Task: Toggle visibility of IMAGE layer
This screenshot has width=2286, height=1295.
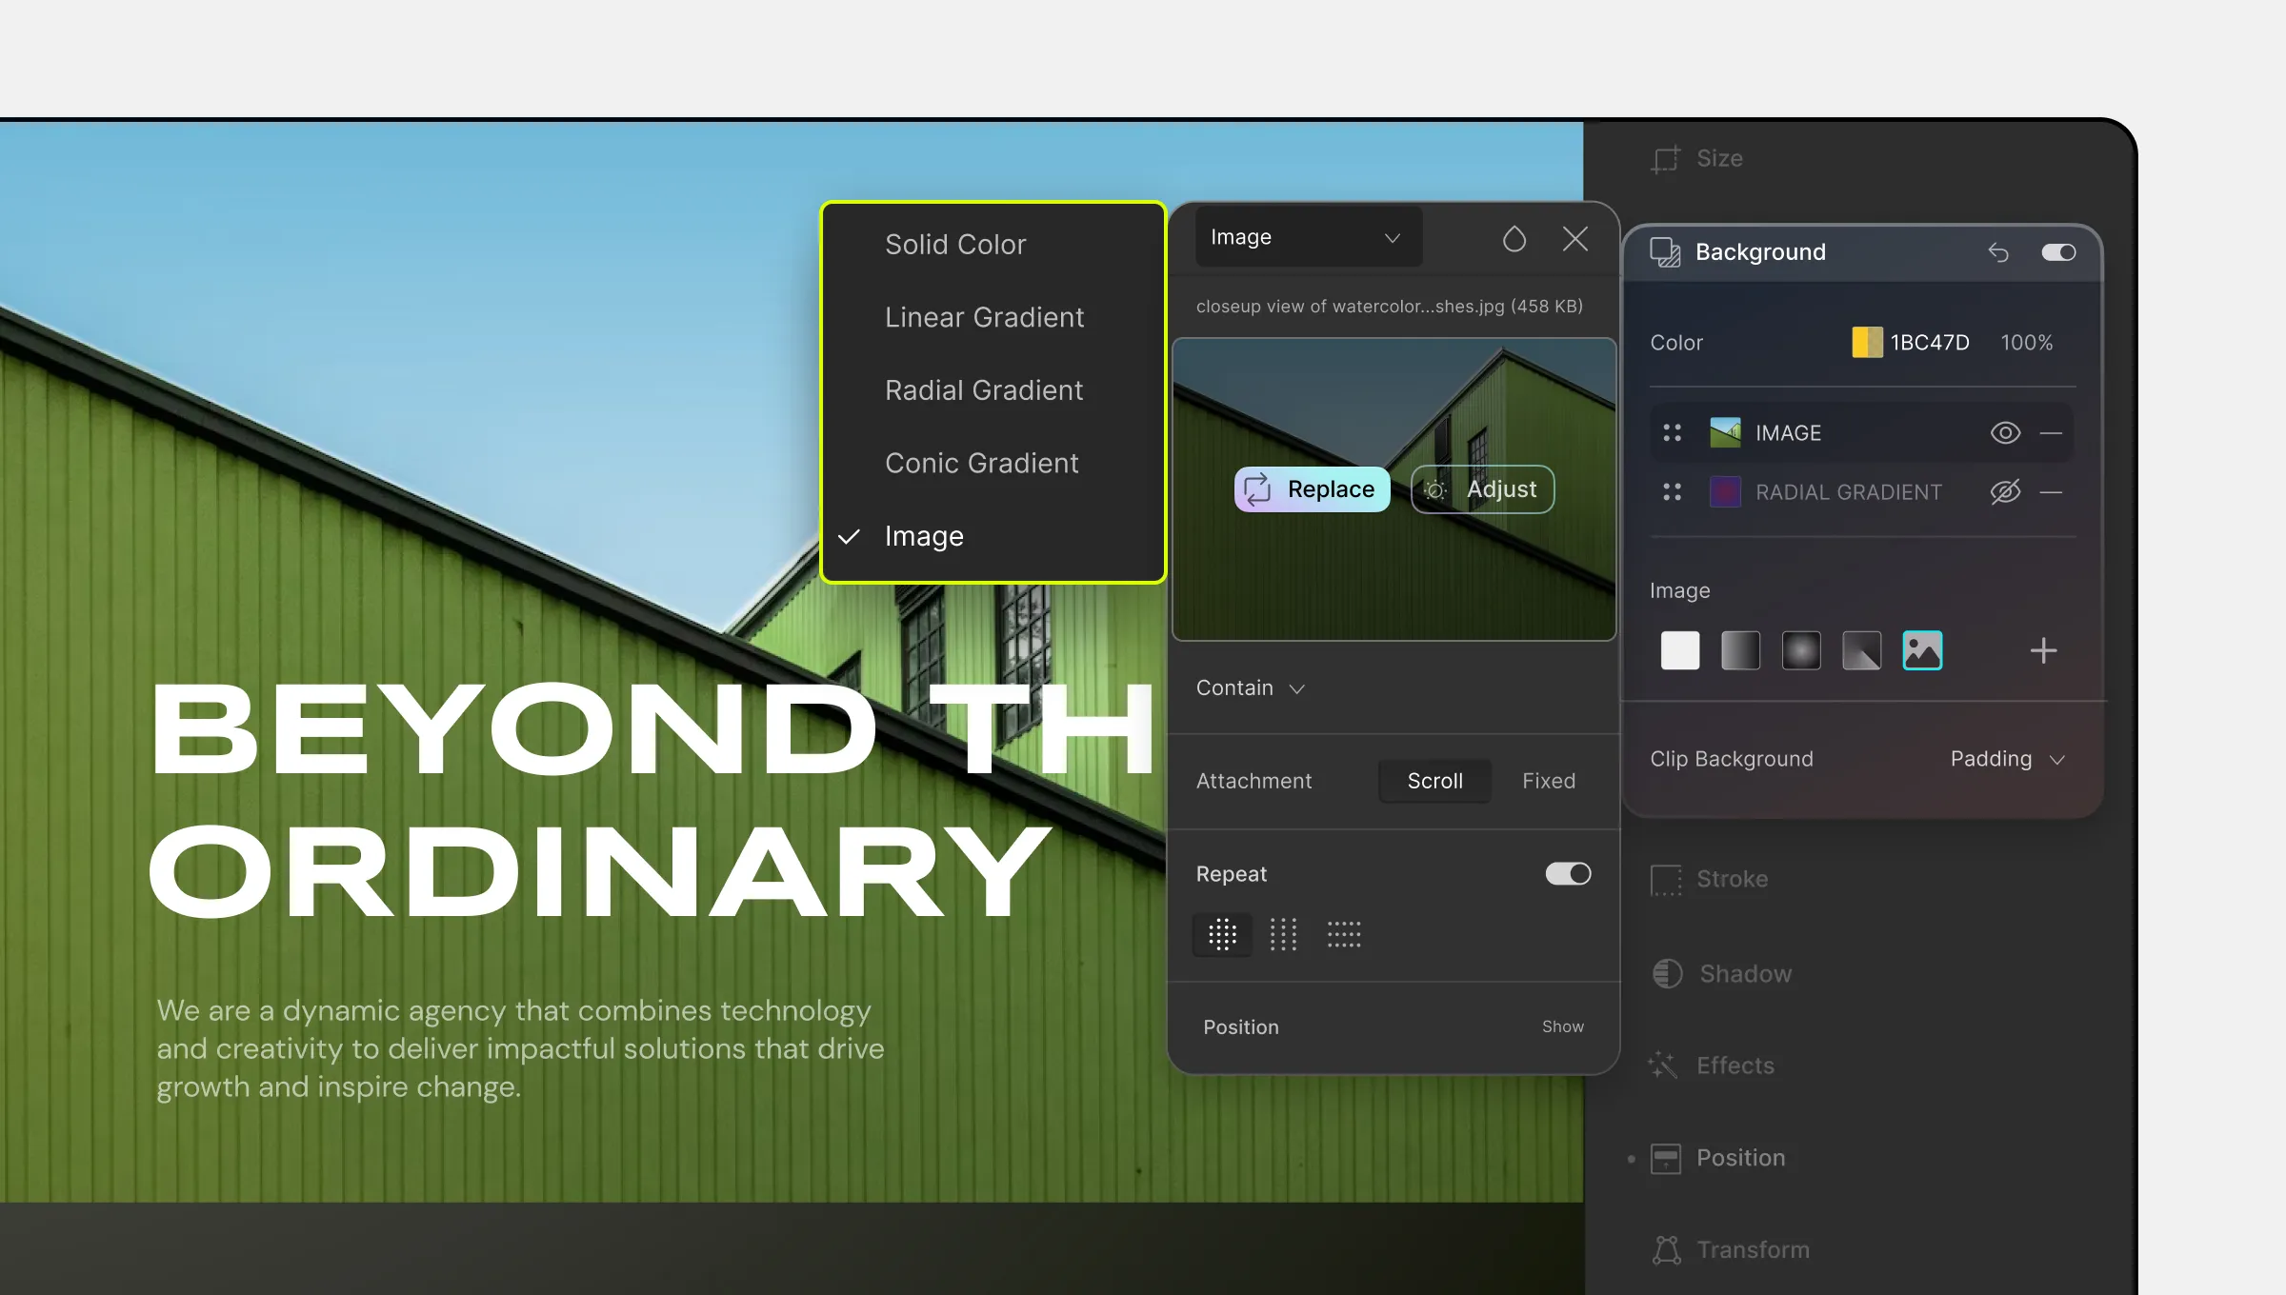Action: click(2003, 431)
